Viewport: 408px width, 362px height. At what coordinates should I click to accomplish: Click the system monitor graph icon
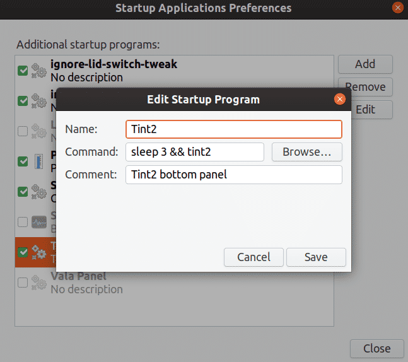coord(39,222)
